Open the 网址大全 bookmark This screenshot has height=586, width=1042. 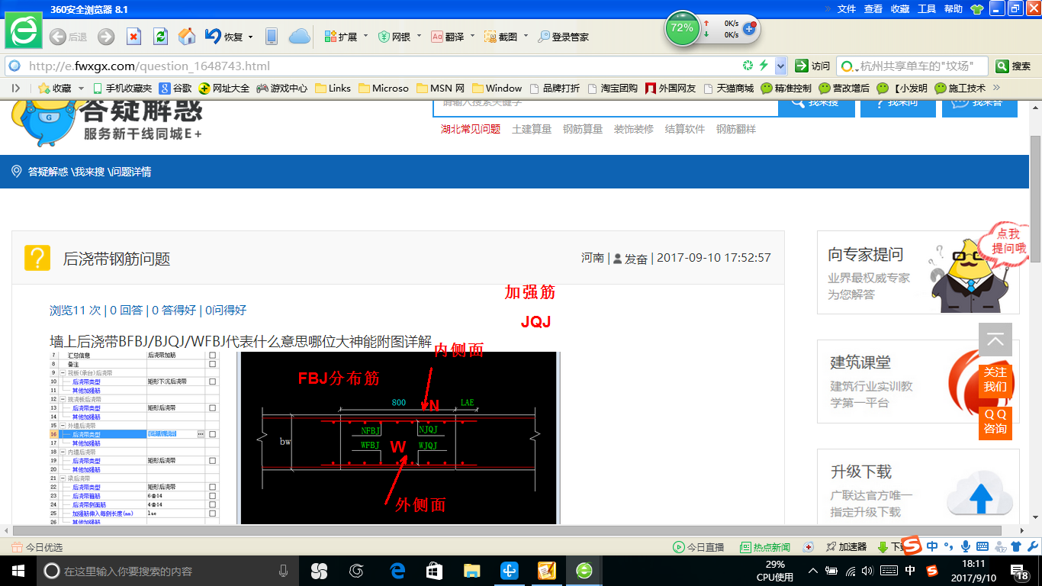224,89
